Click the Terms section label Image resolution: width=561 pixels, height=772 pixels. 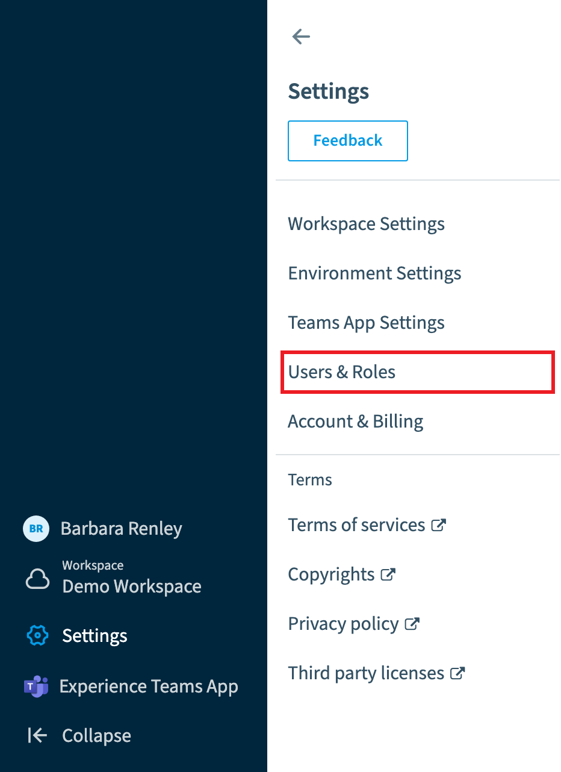coord(310,480)
